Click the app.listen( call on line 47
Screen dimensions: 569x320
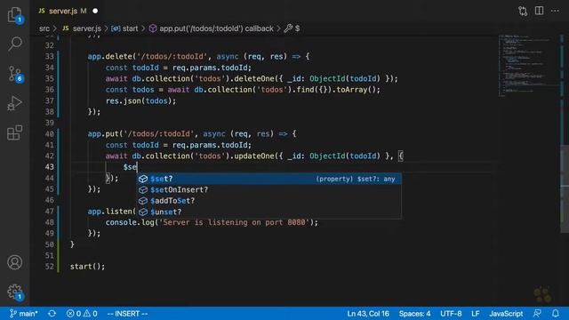(111, 212)
